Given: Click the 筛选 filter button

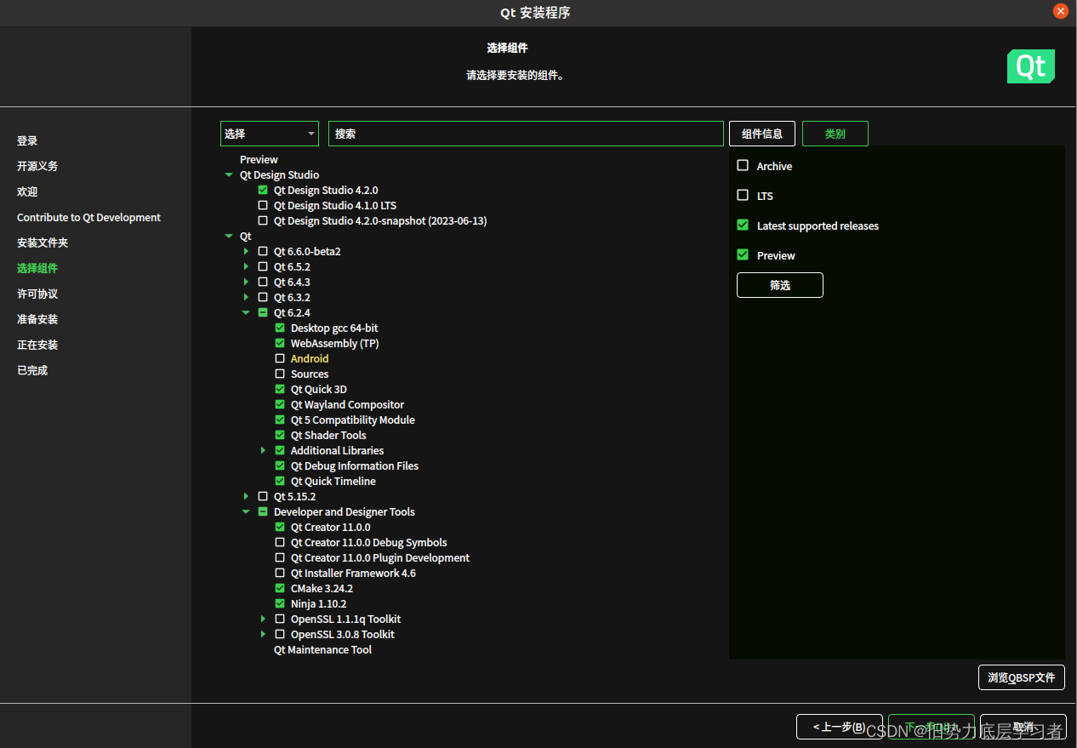Looking at the screenshot, I should (780, 285).
